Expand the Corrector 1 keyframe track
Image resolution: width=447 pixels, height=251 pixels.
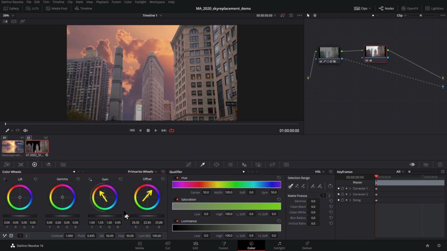[350, 189]
